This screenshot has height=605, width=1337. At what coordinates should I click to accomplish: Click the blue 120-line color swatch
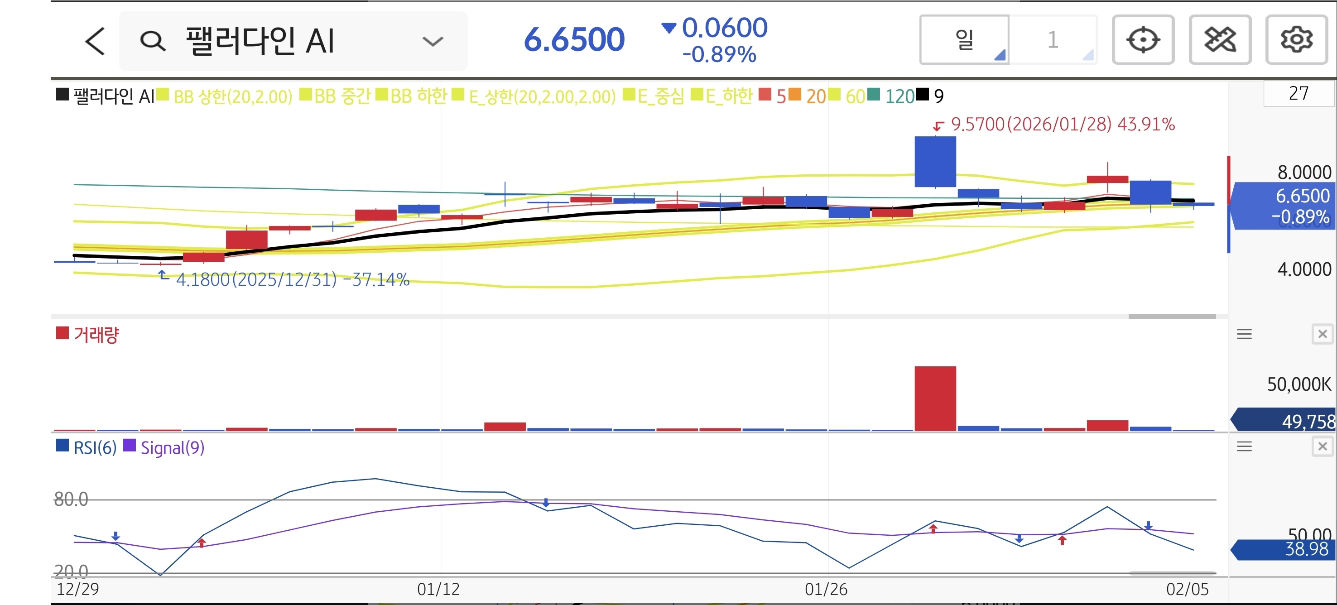874,95
